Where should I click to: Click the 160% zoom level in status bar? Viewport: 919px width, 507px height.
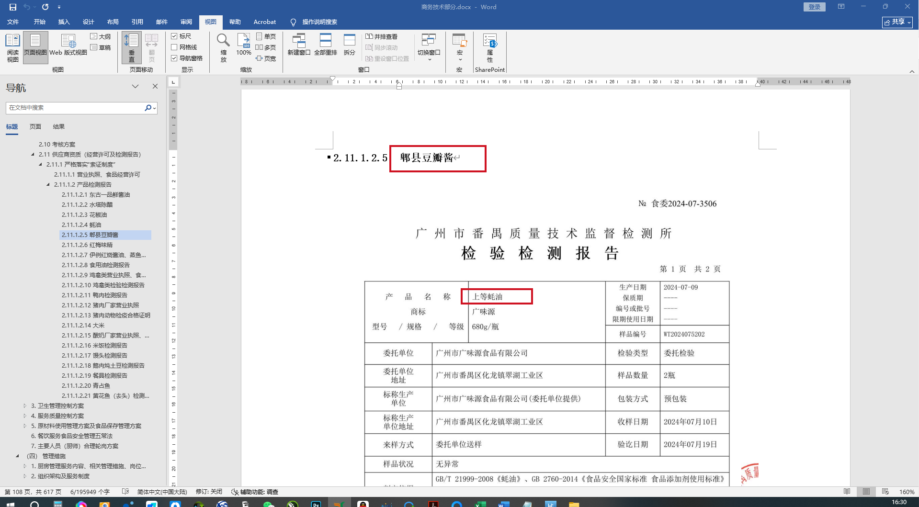point(907,492)
